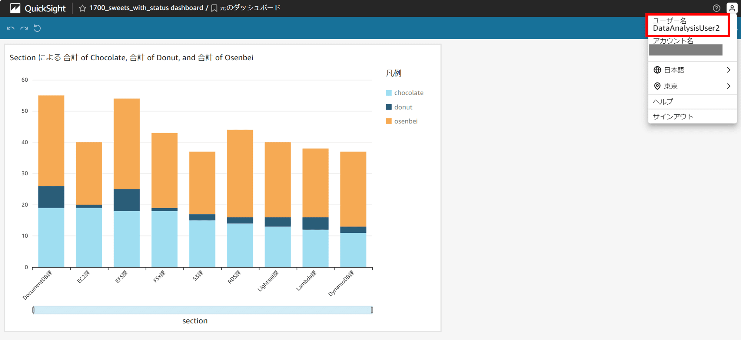The height and width of the screenshot is (340, 741).
Task: Select サインアウト to sign out
Action: click(x=692, y=117)
